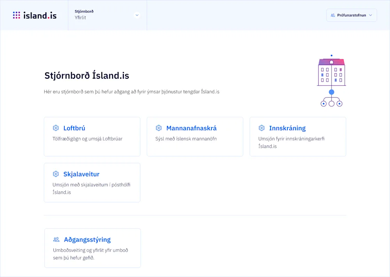Click text 'Tölfræðigögn og umsjá Loftbrúar'
The image size is (390, 277).
(x=87, y=139)
